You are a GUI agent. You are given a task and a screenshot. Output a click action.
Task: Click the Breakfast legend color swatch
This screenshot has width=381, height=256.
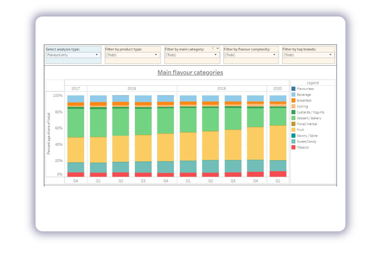click(x=294, y=100)
